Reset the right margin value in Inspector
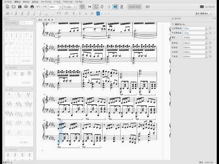Screen dimensions: 219x164 point(210,47)
